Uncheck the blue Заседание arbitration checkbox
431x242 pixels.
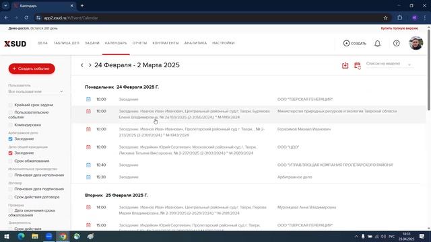pos(11,139)
